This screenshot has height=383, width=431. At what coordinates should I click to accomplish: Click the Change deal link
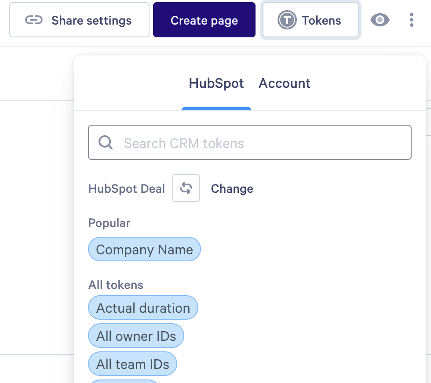[232, 189]
